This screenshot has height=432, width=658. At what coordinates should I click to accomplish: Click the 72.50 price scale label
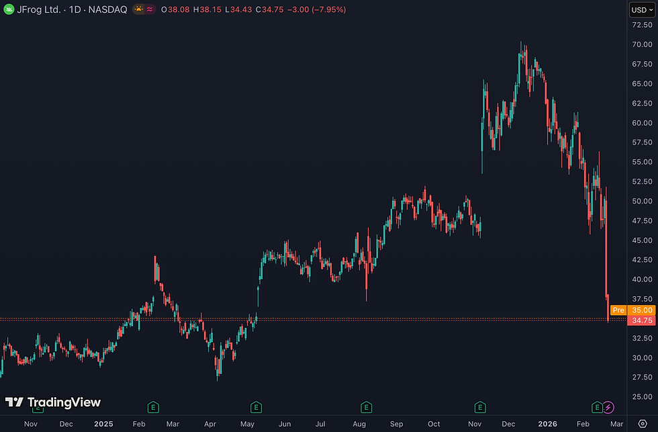click(x=642, y=25)
